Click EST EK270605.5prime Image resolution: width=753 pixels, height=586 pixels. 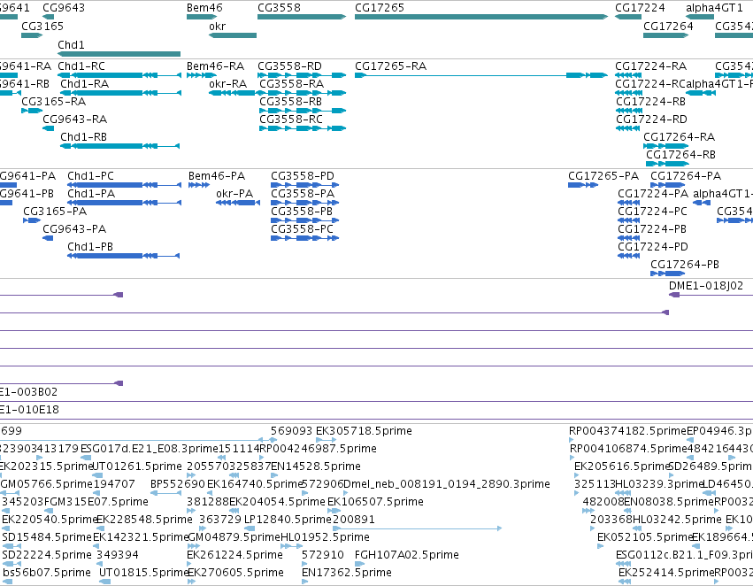235,573
